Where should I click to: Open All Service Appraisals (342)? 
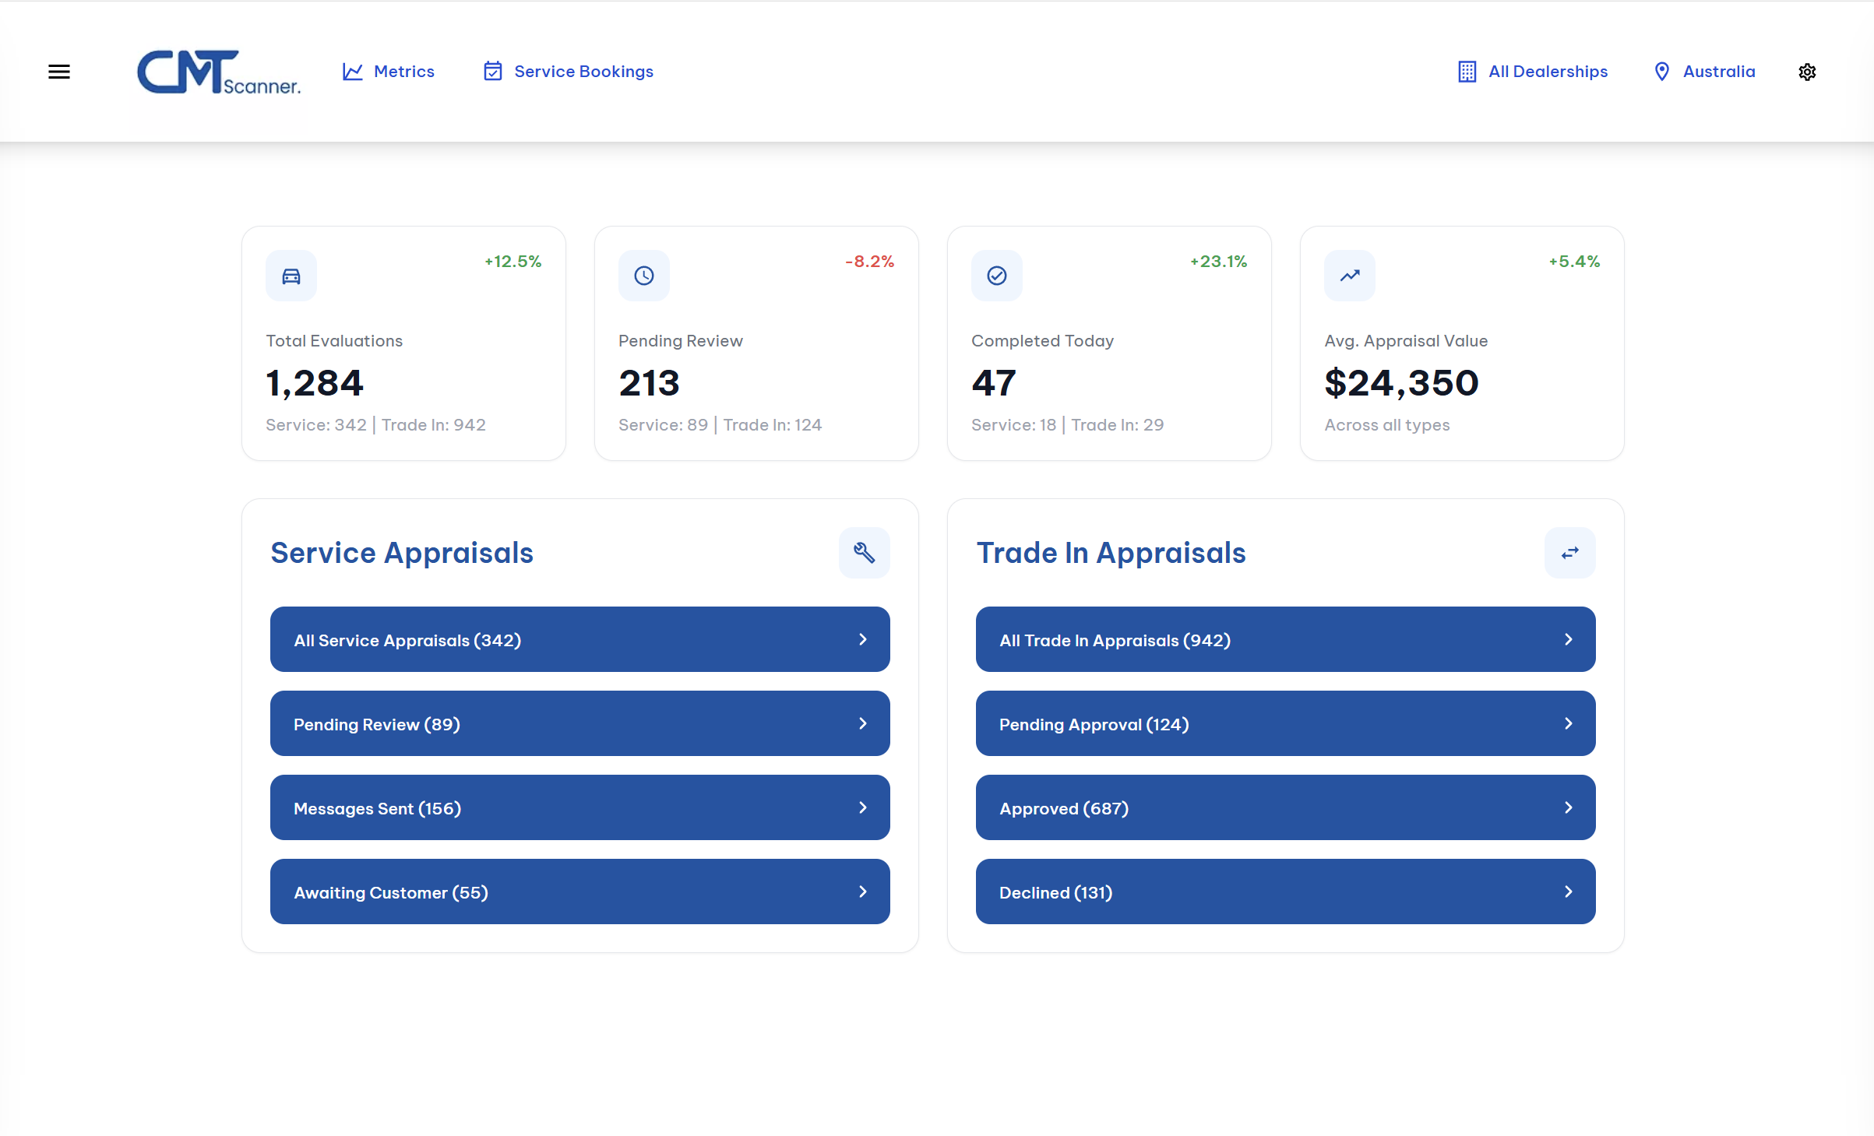pos(580,639)
